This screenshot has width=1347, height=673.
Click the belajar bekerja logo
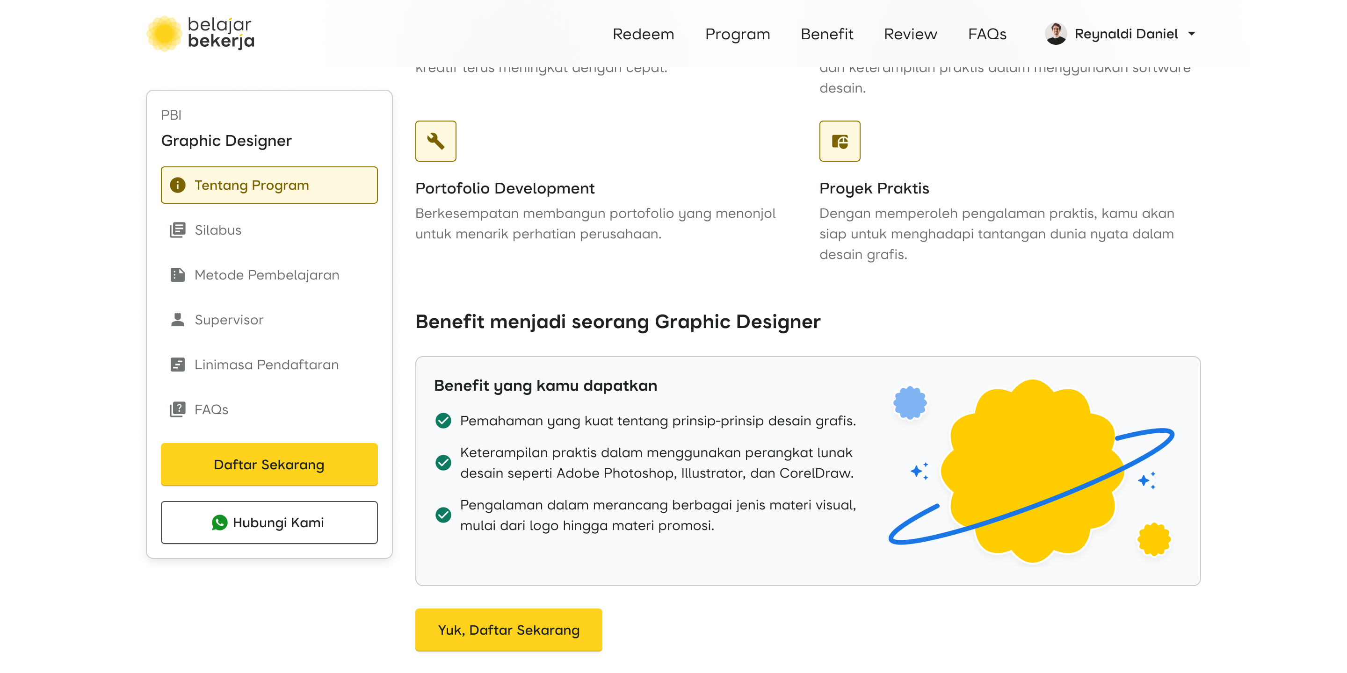200,34
